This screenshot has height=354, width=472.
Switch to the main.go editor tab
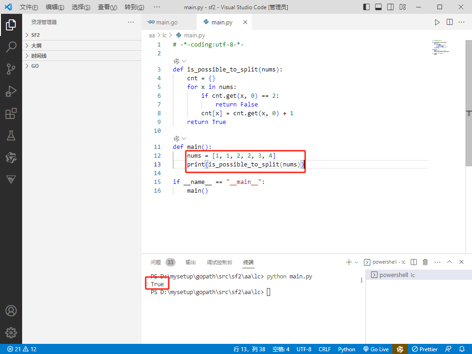point(169,22)
